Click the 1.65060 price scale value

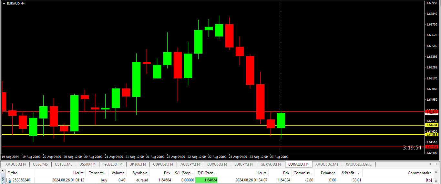tap(432, 89)
